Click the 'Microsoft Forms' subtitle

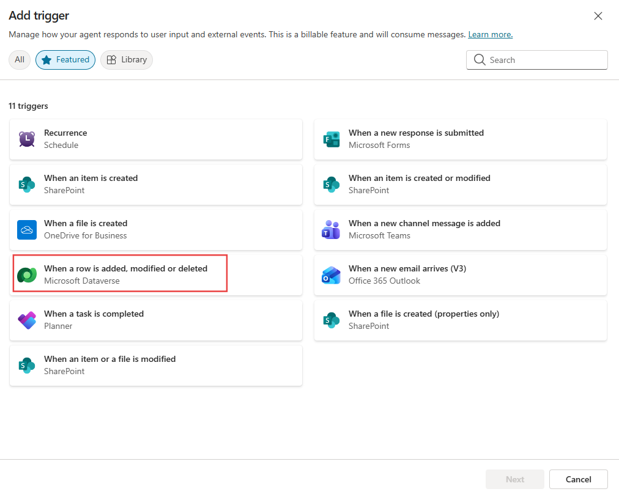click(379, 145)
